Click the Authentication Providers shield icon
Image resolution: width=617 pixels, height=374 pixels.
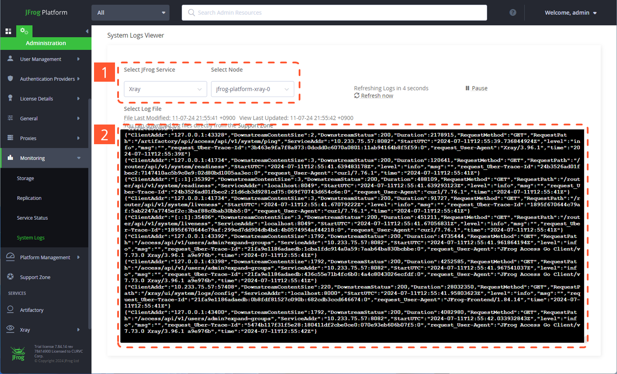pyautogui.click(x=10, y=79)
